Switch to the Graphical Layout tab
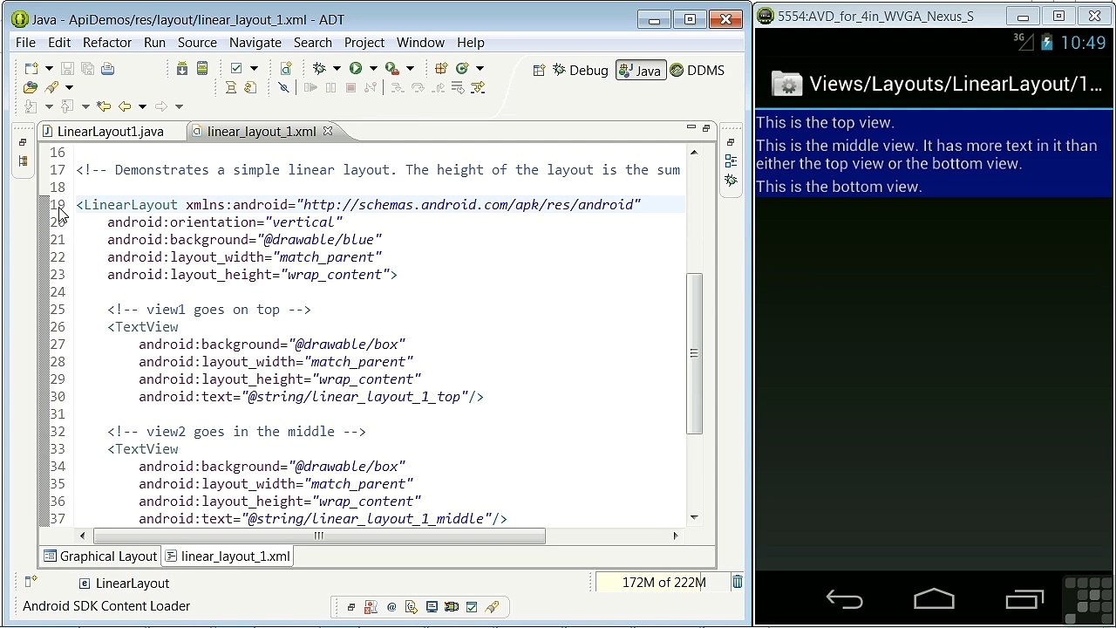Viewport: 1116px width, 628px height. point(100,556)
